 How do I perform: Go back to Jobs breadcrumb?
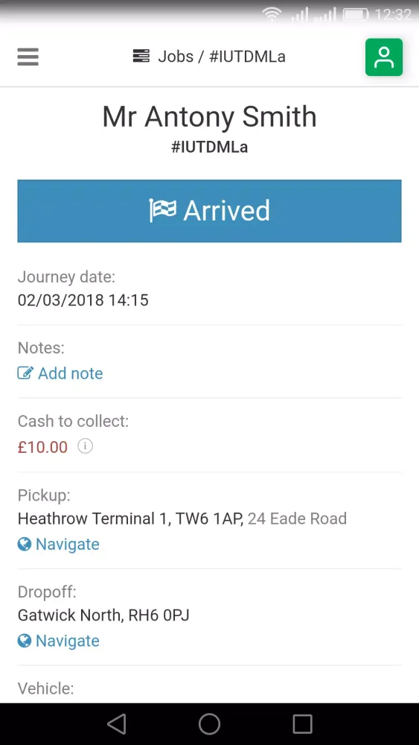tap(176, 57)
